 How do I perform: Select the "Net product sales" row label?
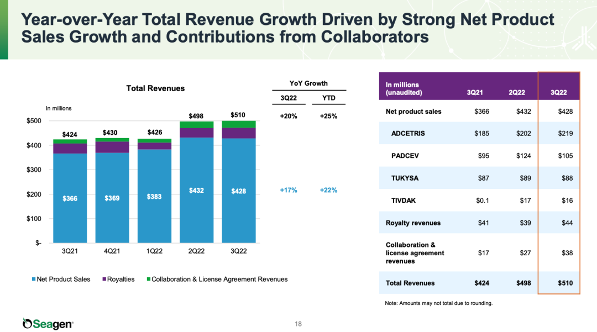[413, 112]
